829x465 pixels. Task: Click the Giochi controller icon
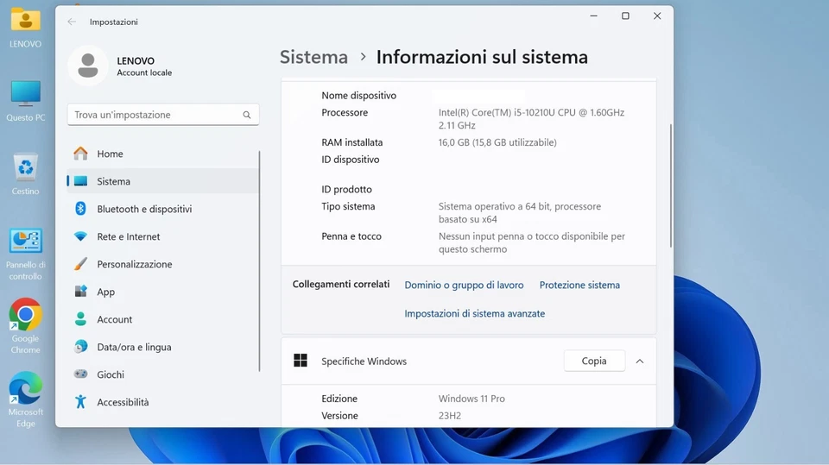point(80,374)
